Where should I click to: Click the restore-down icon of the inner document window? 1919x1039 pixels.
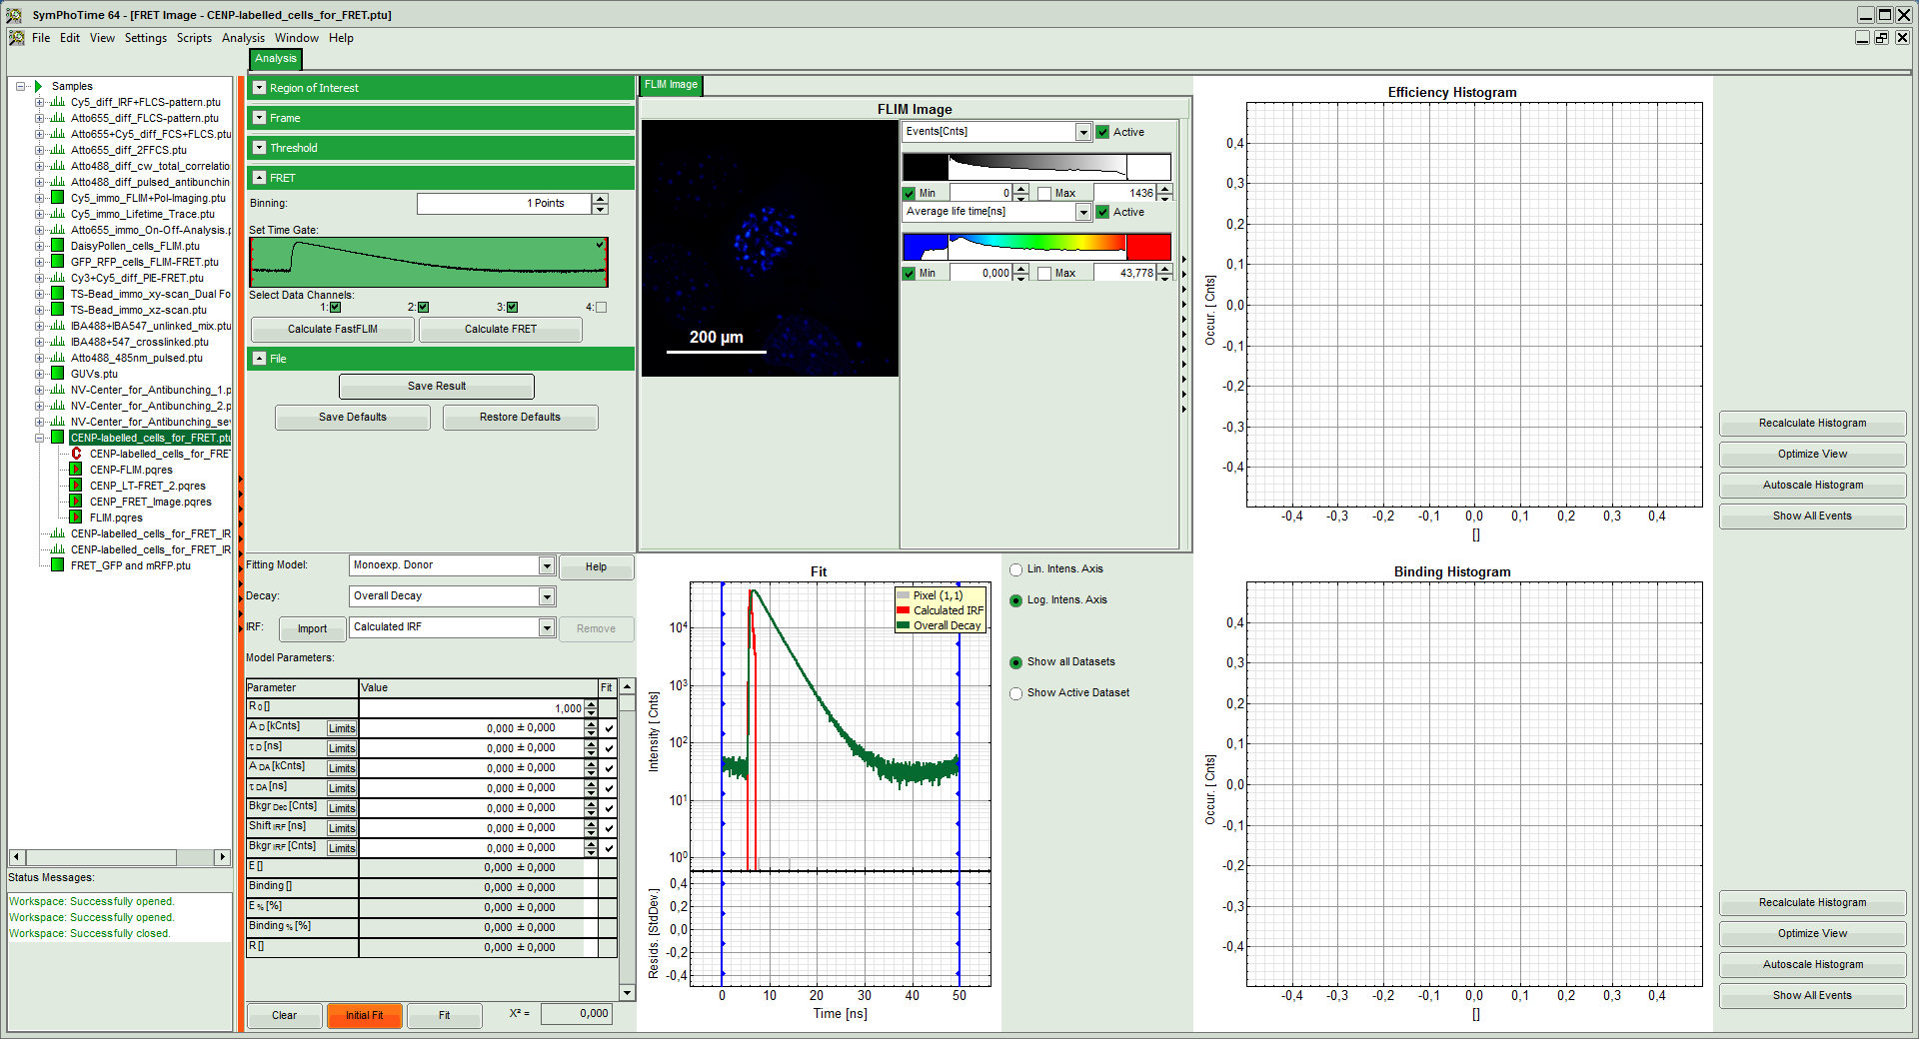click(1881, 38)
